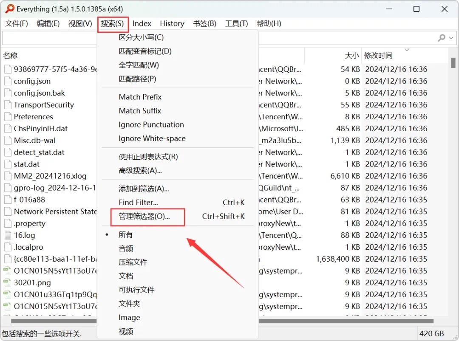Open the History menu
The width and height of the screenshot is (459, 341).
[172, 23]
